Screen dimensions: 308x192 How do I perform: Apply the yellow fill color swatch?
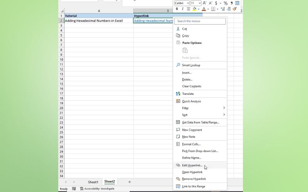coord(194,9)
